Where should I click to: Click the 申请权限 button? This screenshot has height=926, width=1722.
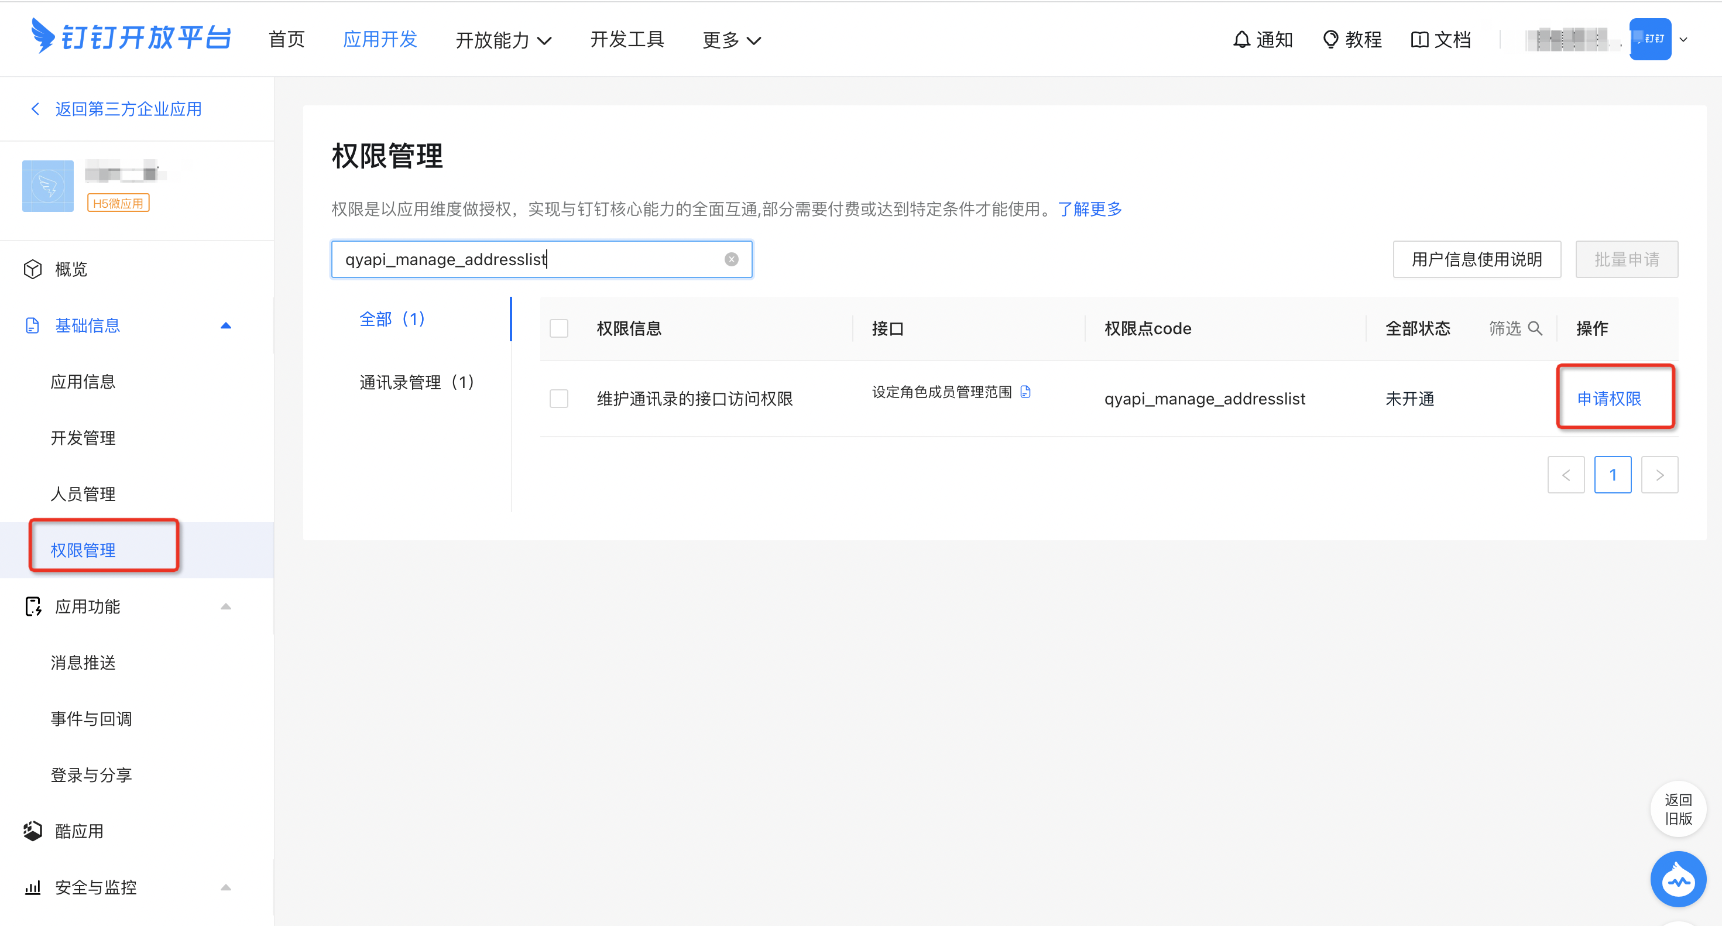tap(1614, 398)
